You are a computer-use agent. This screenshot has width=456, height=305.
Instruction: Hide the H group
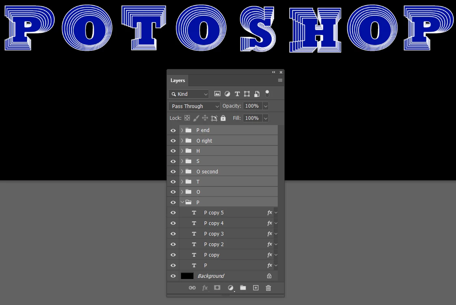click(x=173, y=151)
